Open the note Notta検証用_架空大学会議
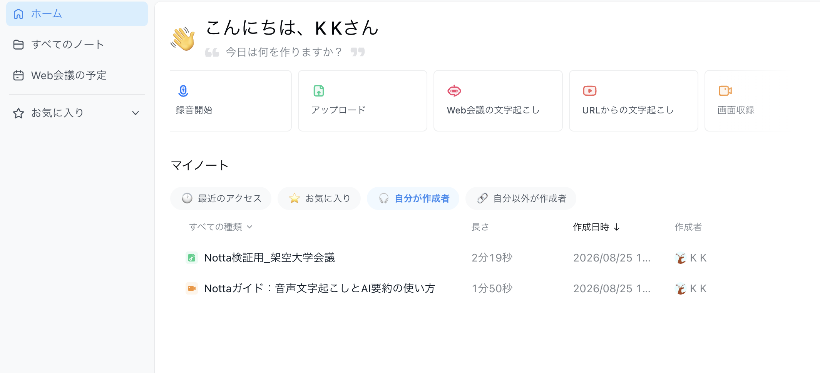820x373 pixels. [269, 258]
